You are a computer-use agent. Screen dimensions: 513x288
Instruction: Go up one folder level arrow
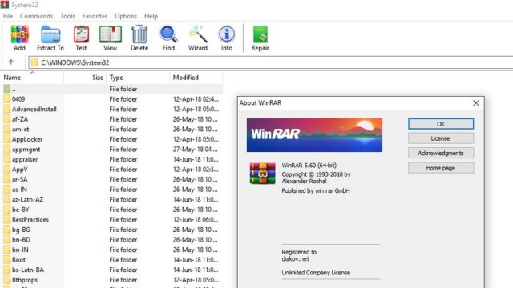point(10,62)
